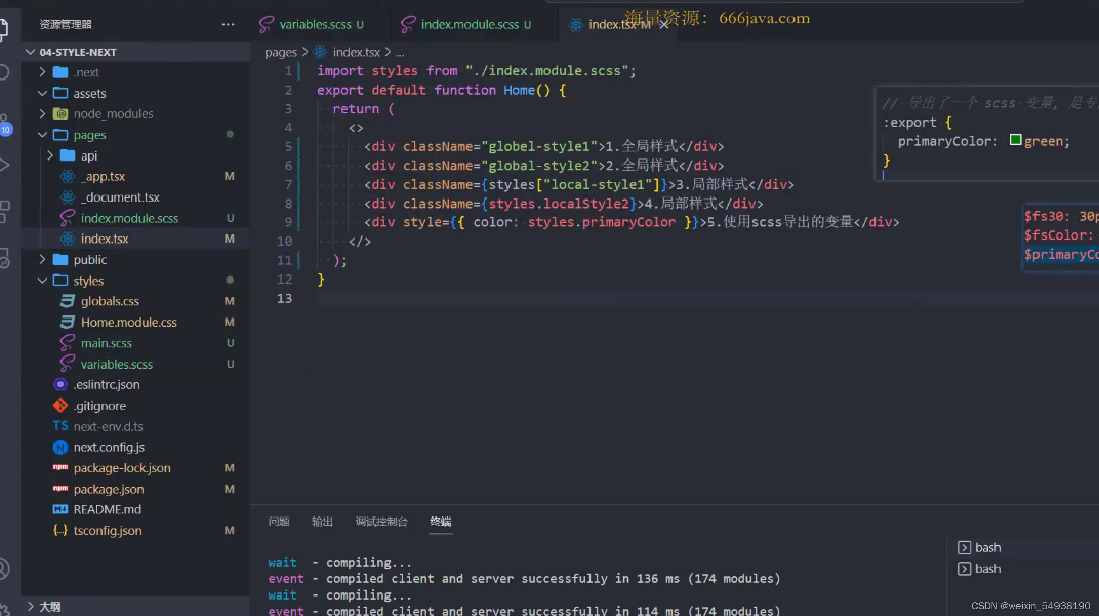Image resolution: width=1099 pixels, height=616 pixels.
Task: Open source control activity bar icon with badge
Action: coord(5,125)
